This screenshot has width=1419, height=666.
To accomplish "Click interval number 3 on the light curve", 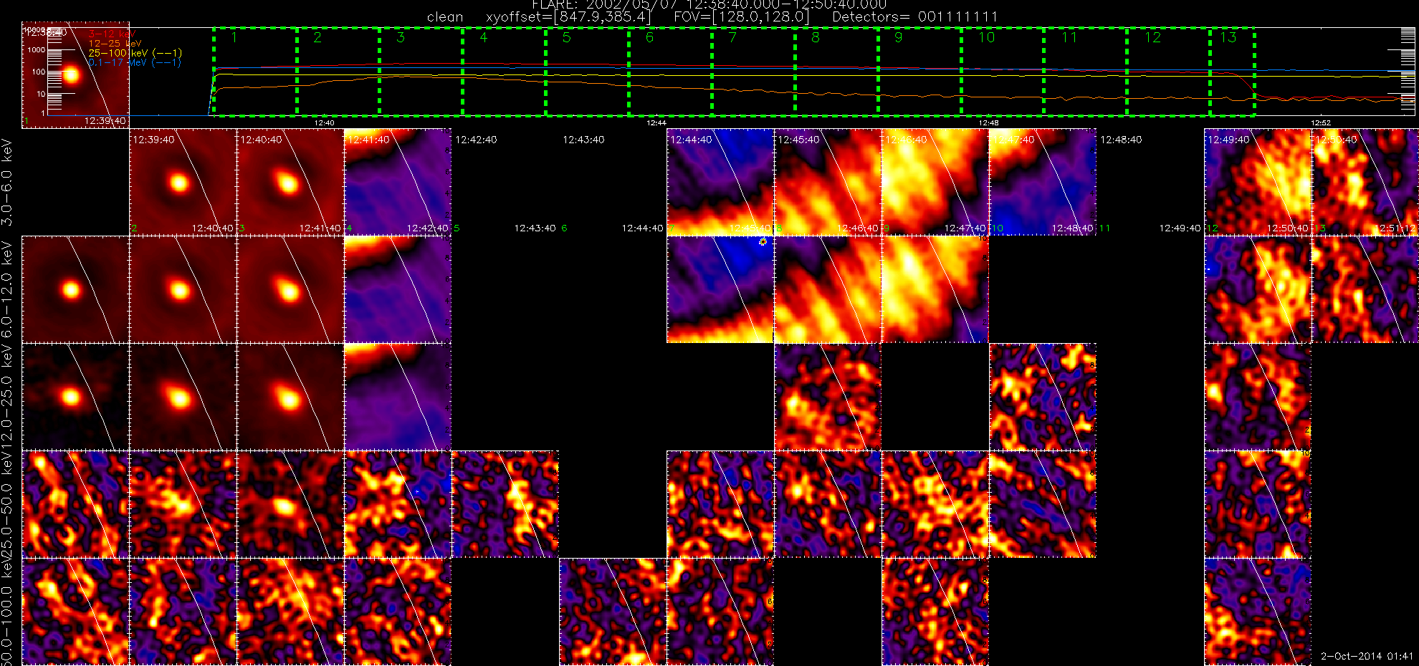I will click(x=401, y=37).
